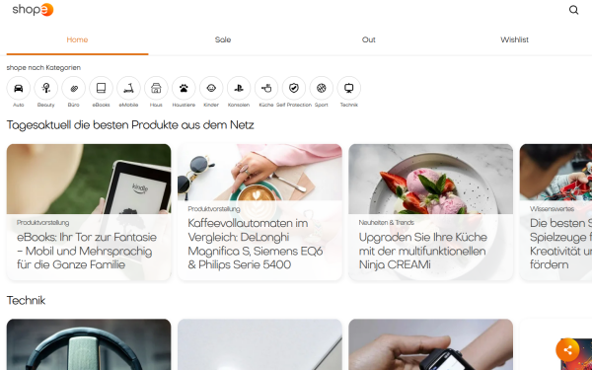Screen dimensions: 592x370
Task: Select the Haustiere paw category icon
Action: 184,88
